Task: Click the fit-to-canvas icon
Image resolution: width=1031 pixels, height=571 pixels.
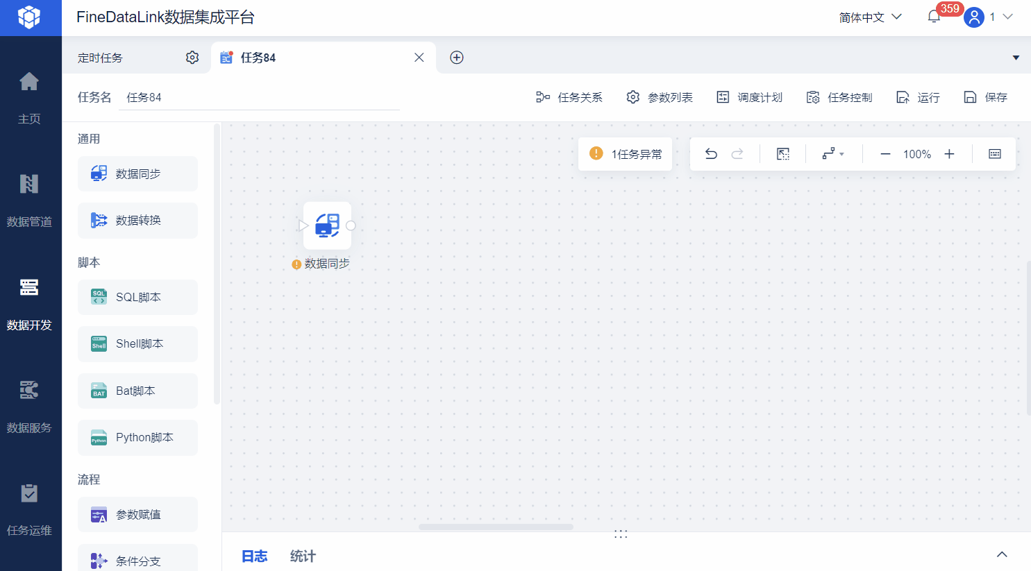Action: pyautogui.click(x=783, y=154)
